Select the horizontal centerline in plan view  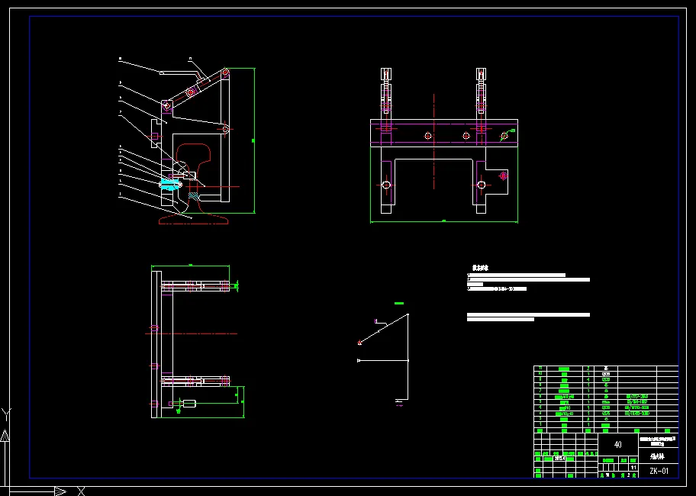192,333
